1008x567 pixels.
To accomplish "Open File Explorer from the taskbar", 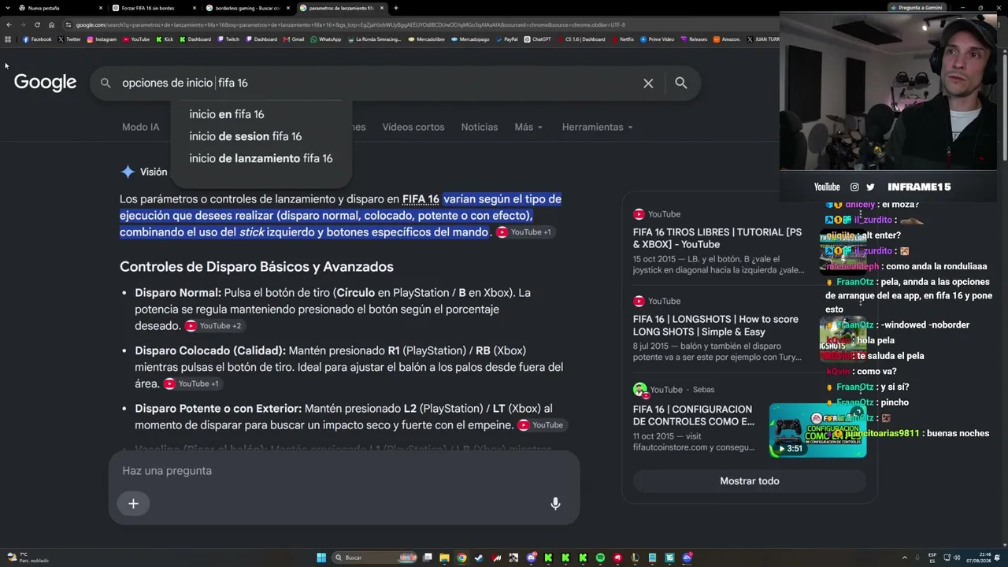I will (x=444, y=558).
